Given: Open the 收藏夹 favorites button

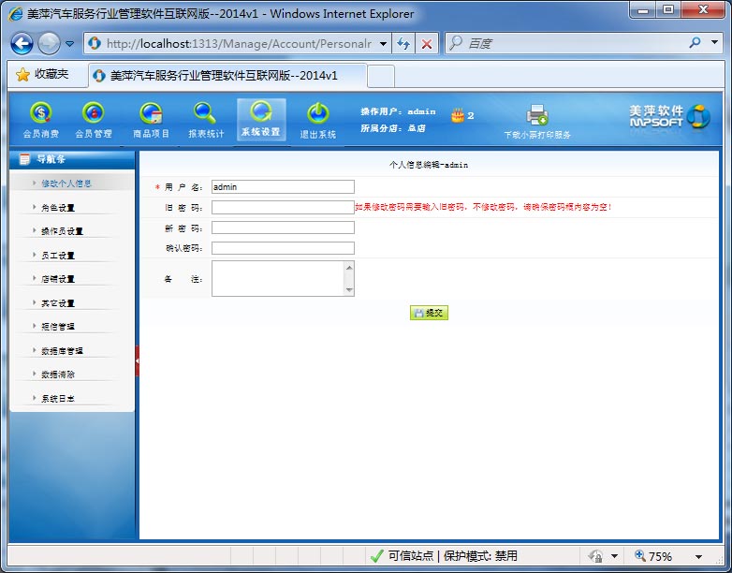Looking at the screenshot, I should coord(42,74).
